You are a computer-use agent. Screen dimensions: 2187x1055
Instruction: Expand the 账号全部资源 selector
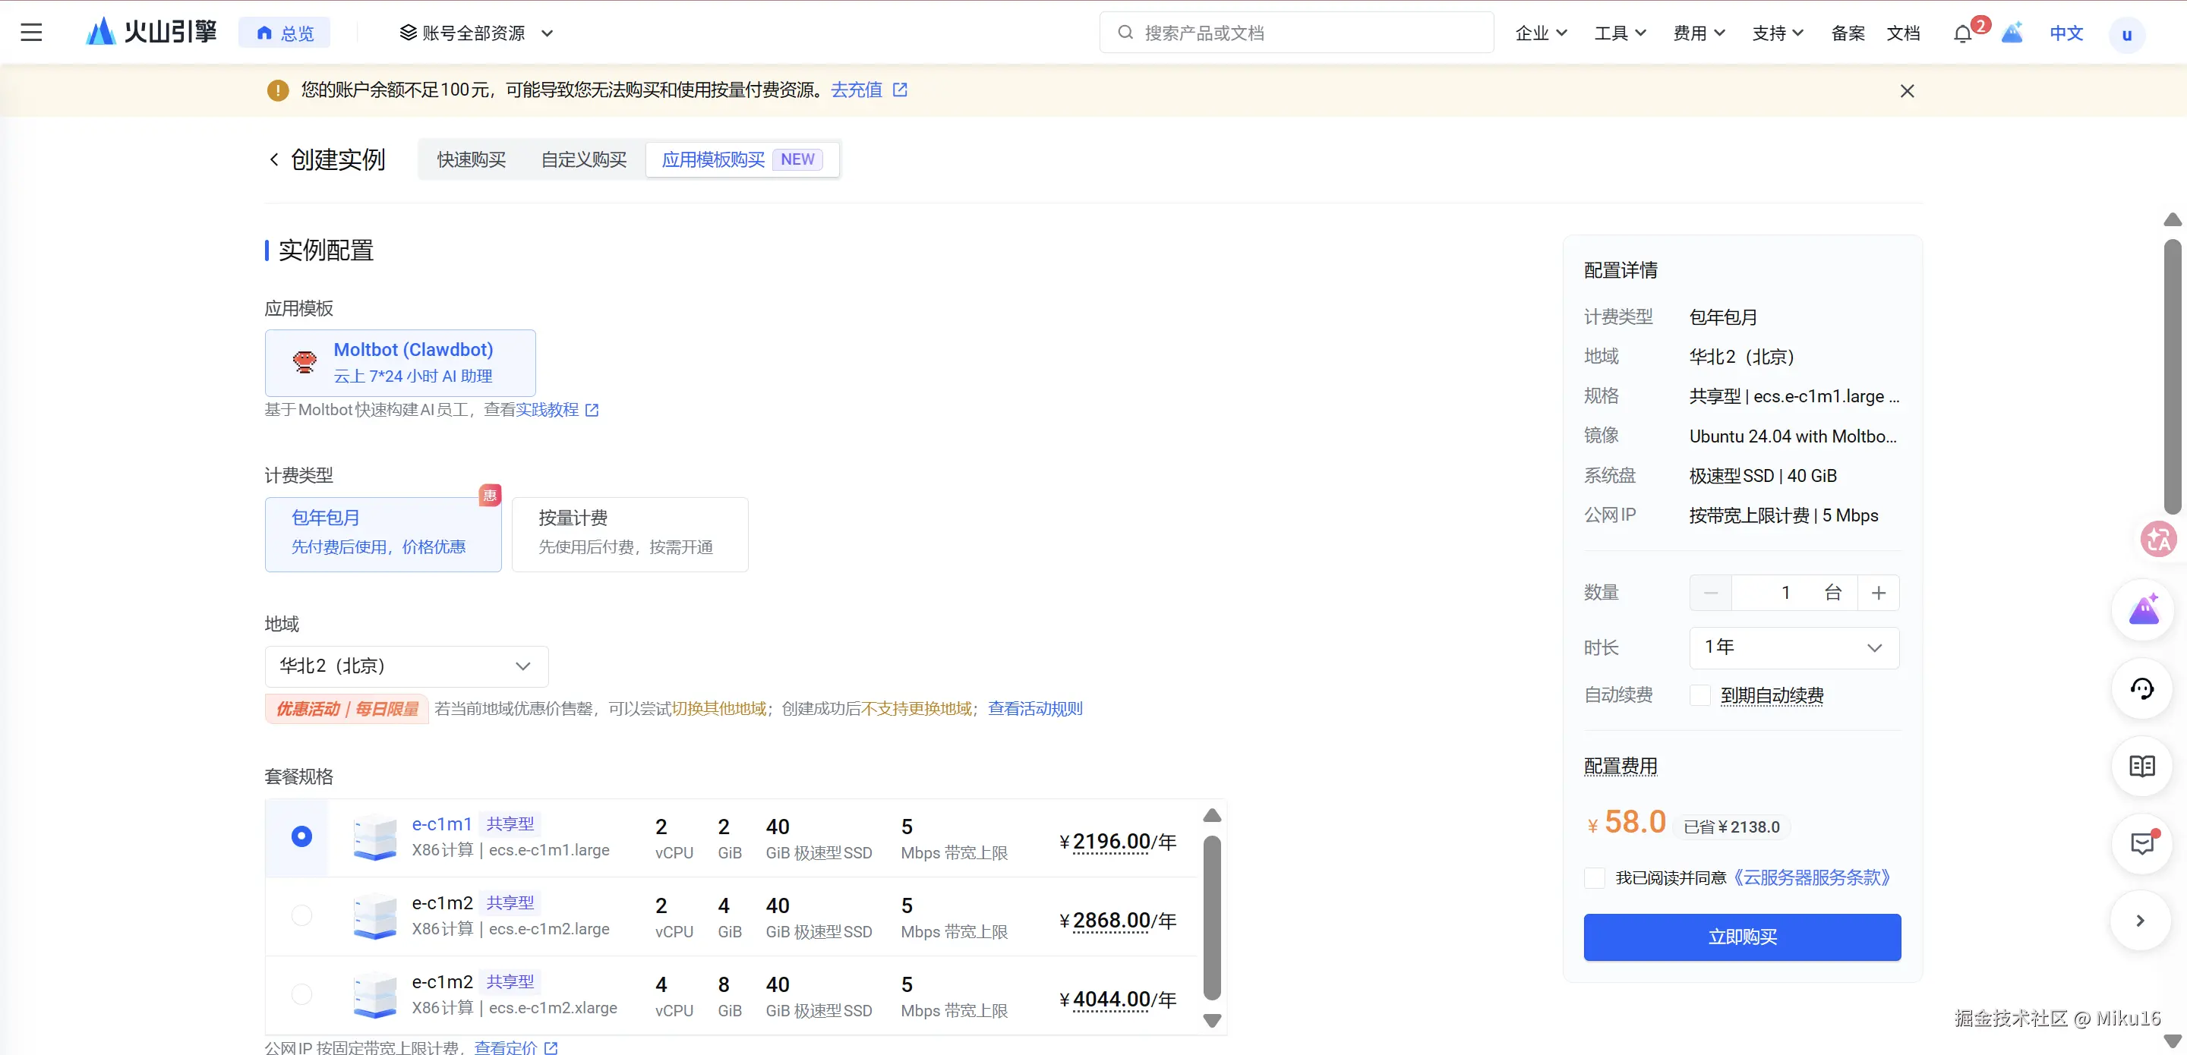475,33
